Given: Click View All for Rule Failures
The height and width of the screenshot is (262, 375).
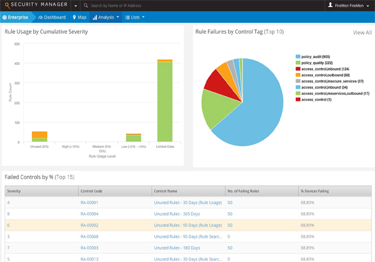Looking at the screenshot, I should tap(362, 32).
